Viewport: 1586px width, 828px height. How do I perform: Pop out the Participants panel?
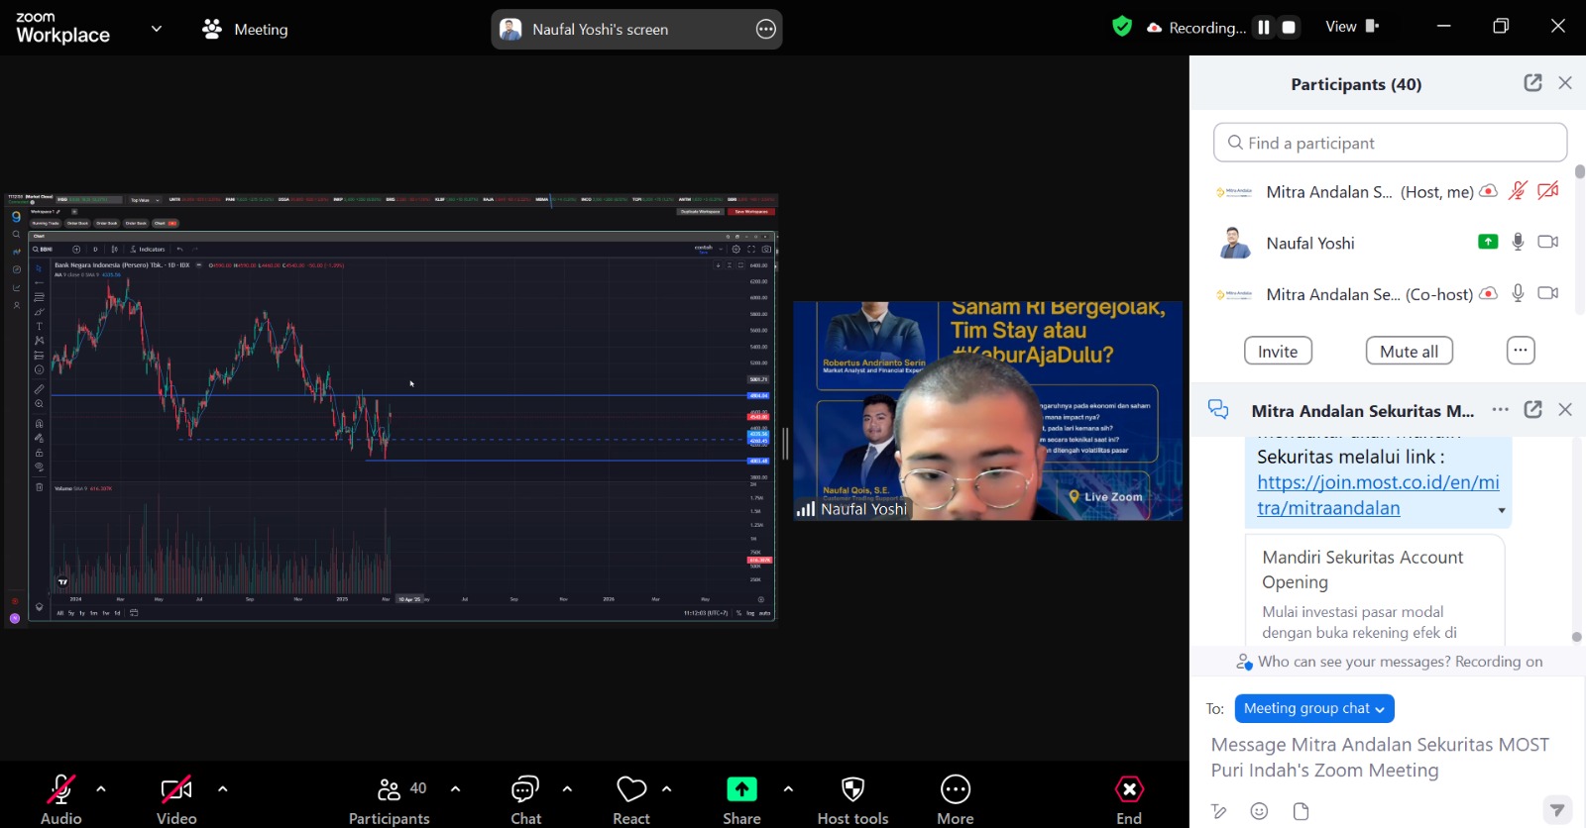click(x=1532, y=83)
